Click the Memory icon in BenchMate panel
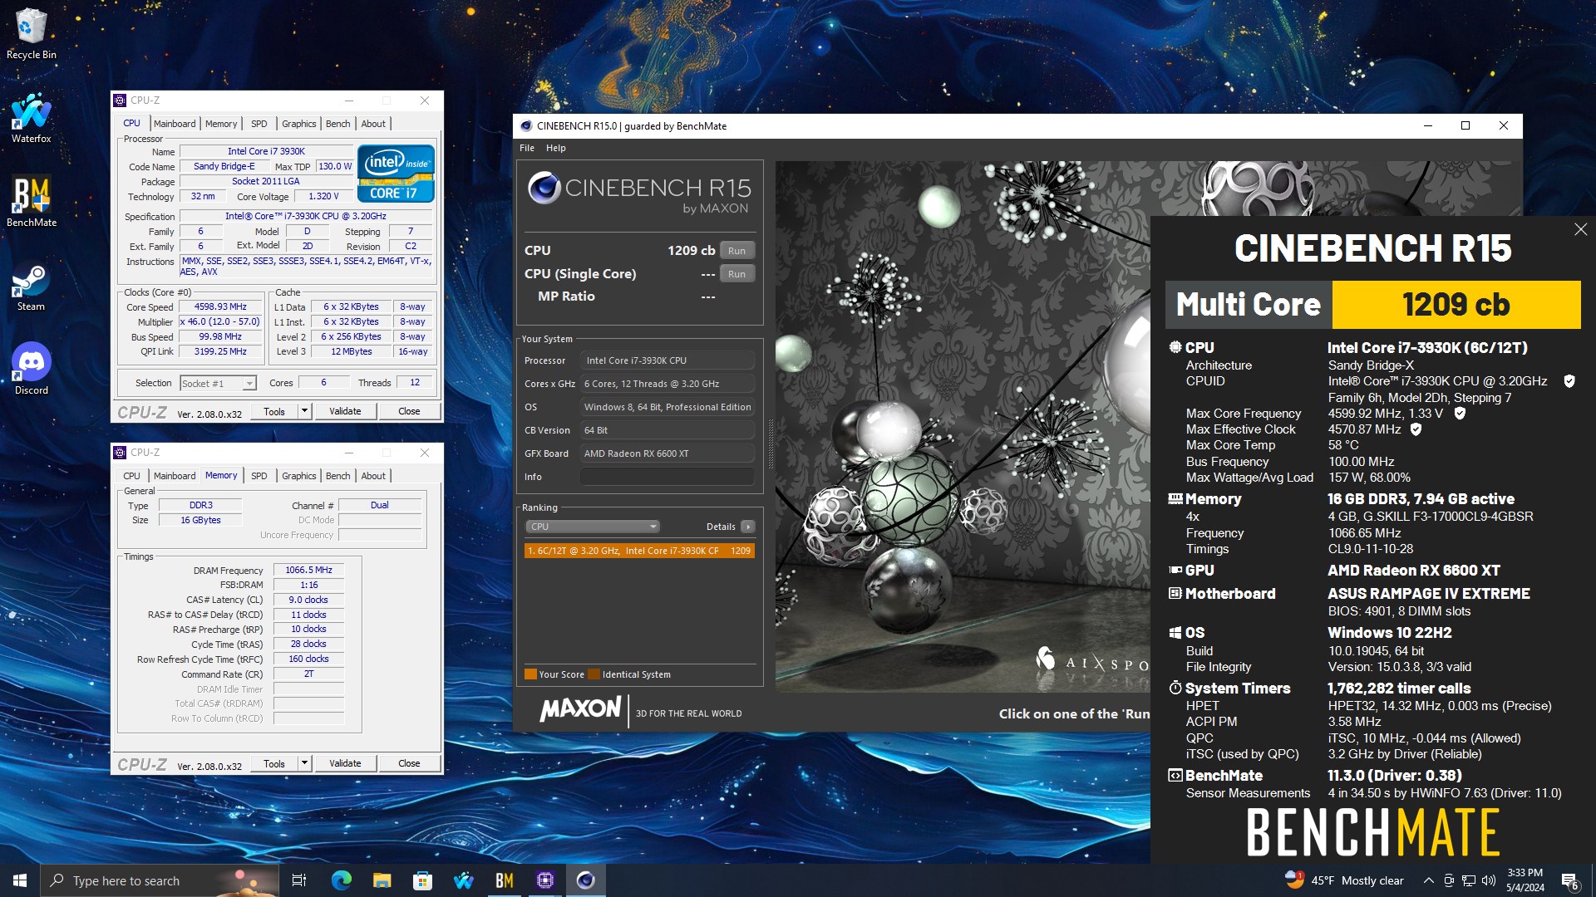Viewport: 1596px width, 897px height. (1175, 499)
